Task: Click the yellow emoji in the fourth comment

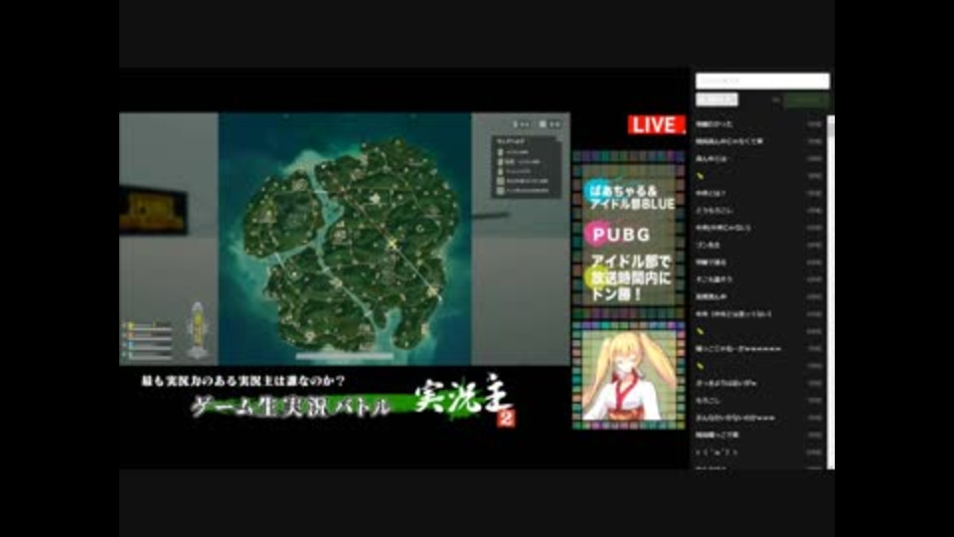Action: coord(701,175)
